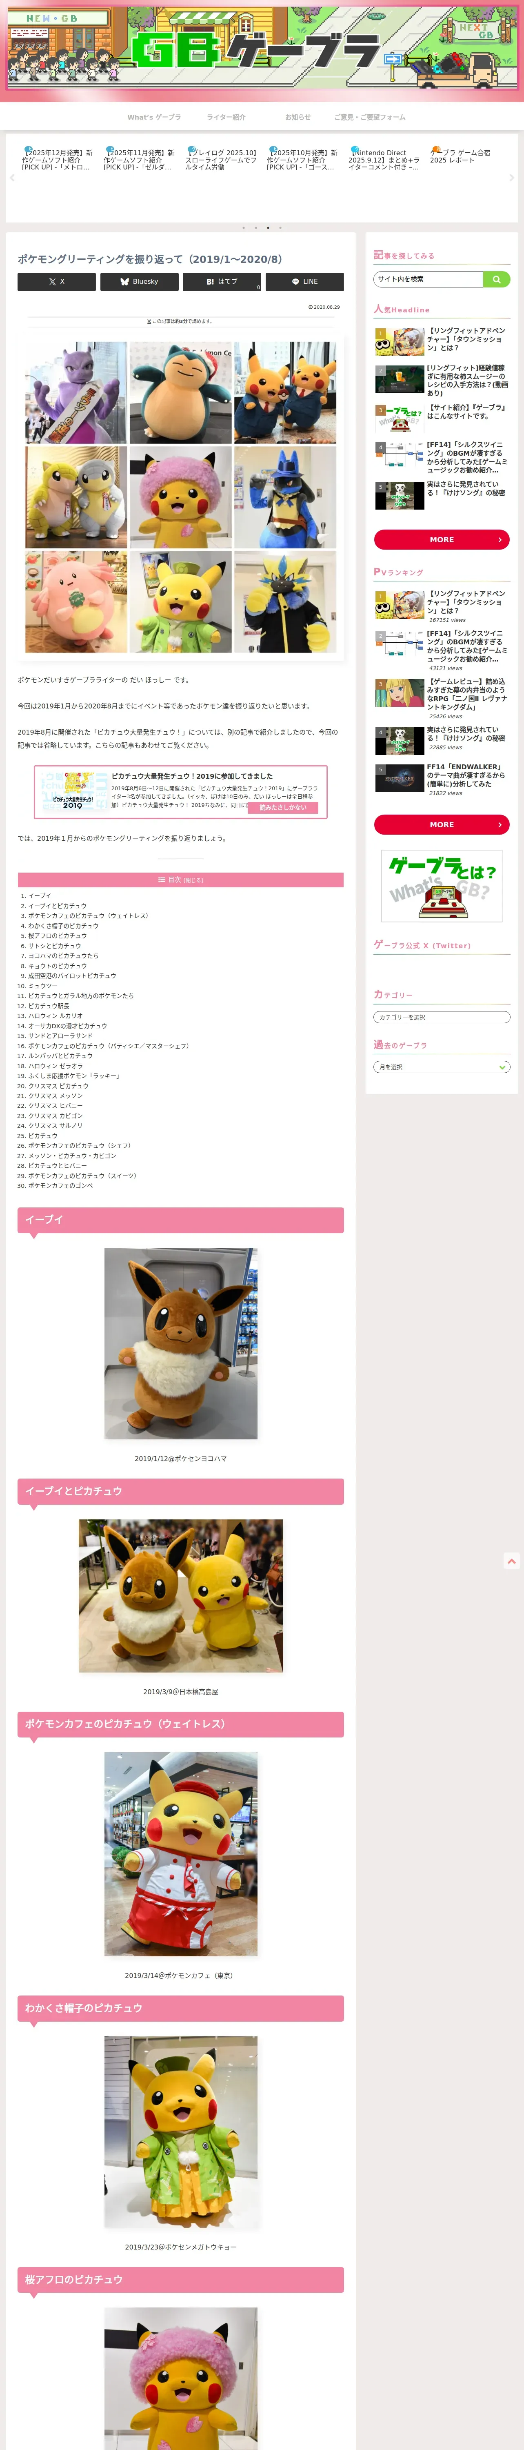Share the article on LINE

pos(304,281)
